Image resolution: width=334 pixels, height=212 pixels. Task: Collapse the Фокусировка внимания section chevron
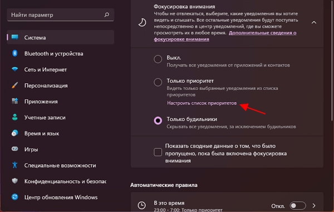tap(314, 23)
